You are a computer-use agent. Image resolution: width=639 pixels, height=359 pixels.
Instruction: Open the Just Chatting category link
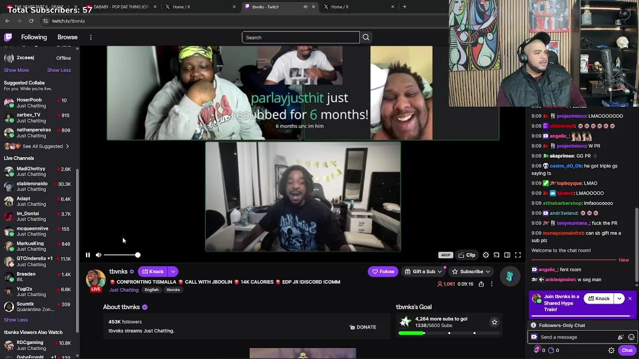pos(124,290)
